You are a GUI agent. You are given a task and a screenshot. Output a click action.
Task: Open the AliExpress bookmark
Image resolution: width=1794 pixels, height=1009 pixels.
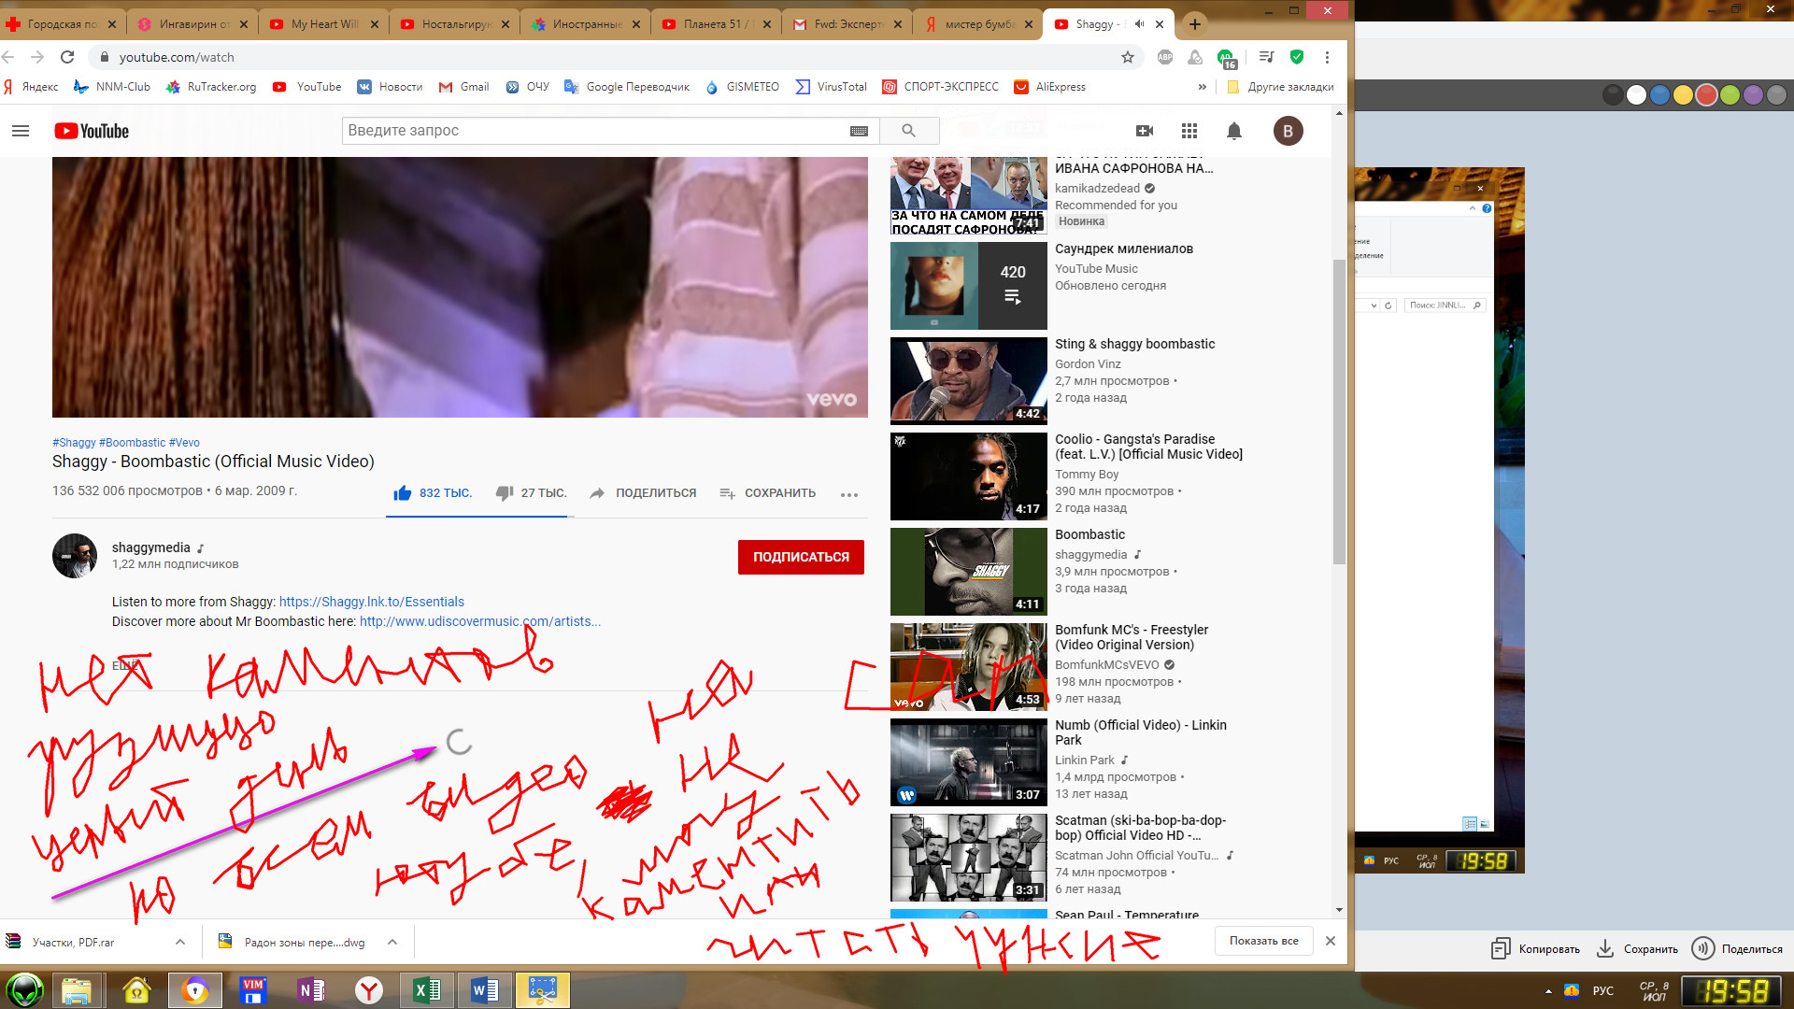pyautogui.click(x=1049, y=87)
